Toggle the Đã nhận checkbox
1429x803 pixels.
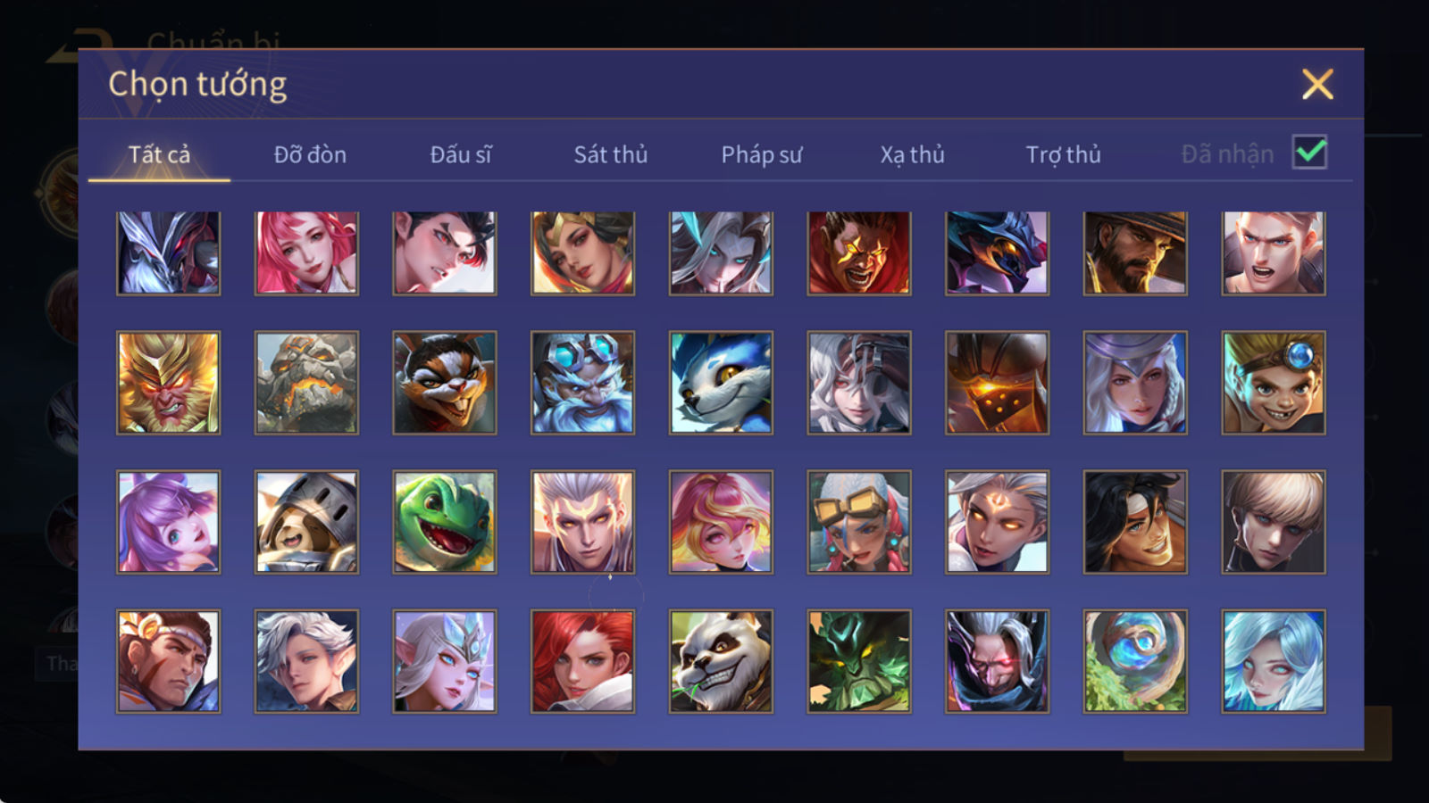(x=1309, y=153)
